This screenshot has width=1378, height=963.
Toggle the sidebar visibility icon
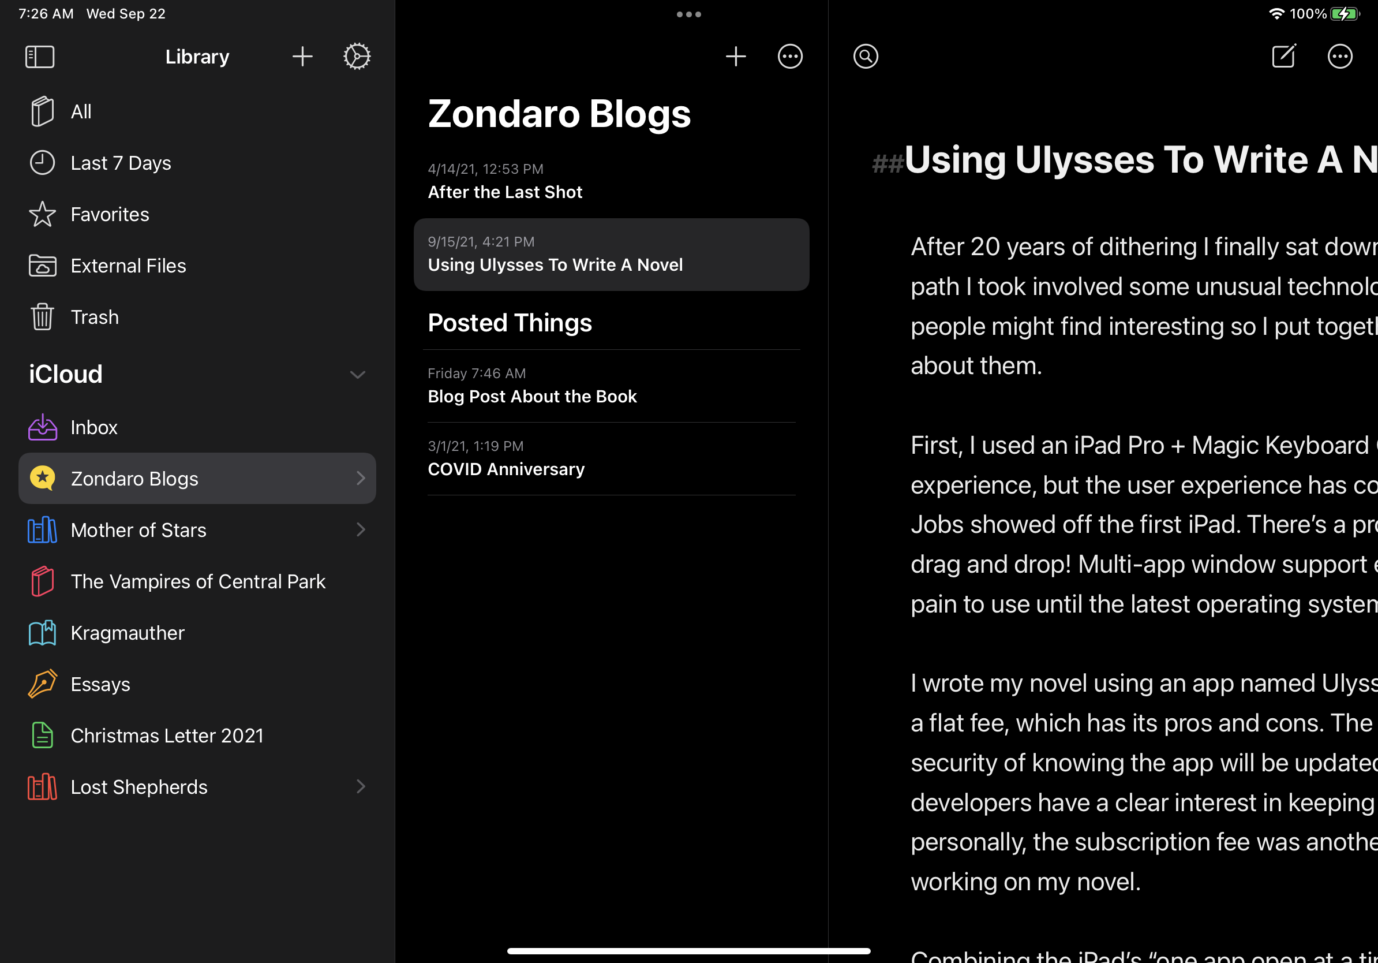pos(40,57)
